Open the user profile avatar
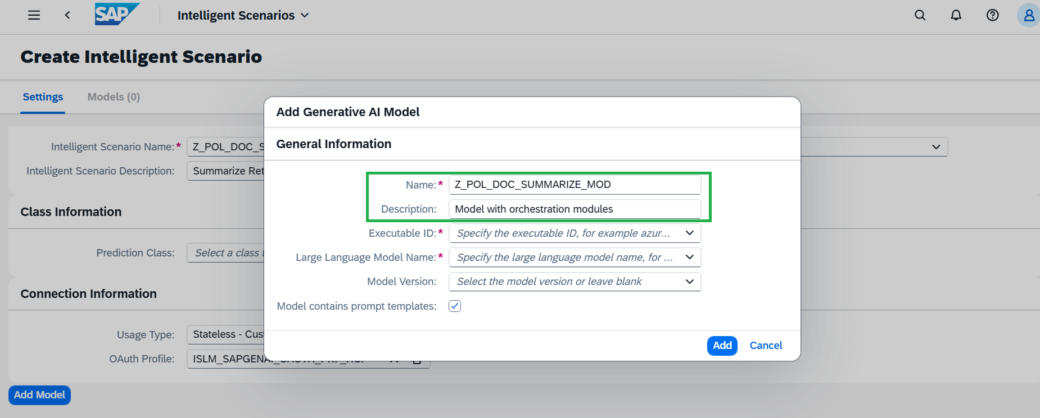Screen dimensions: 1040x418 coord(1029,15)
